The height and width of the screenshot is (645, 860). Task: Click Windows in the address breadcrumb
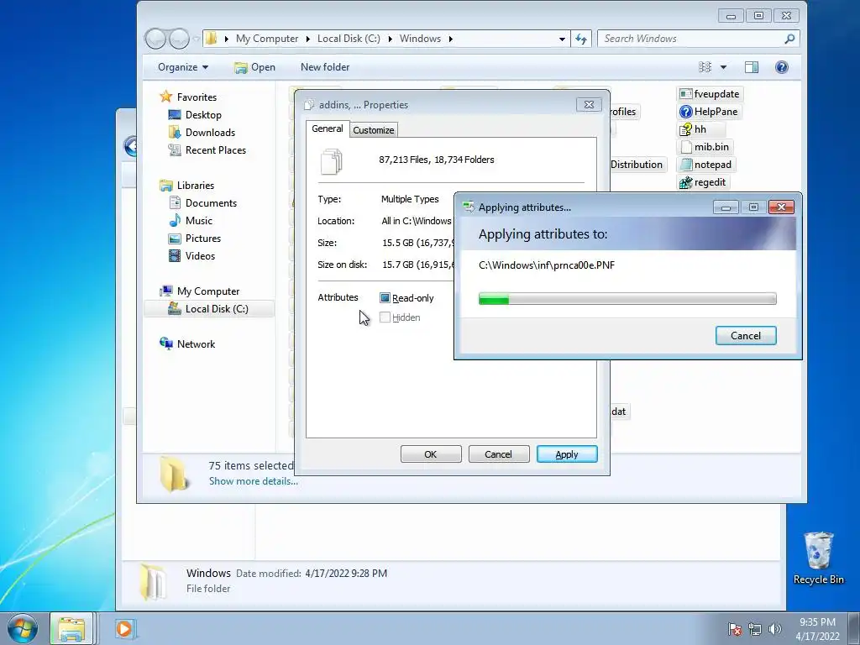click(x=420, y=39)
